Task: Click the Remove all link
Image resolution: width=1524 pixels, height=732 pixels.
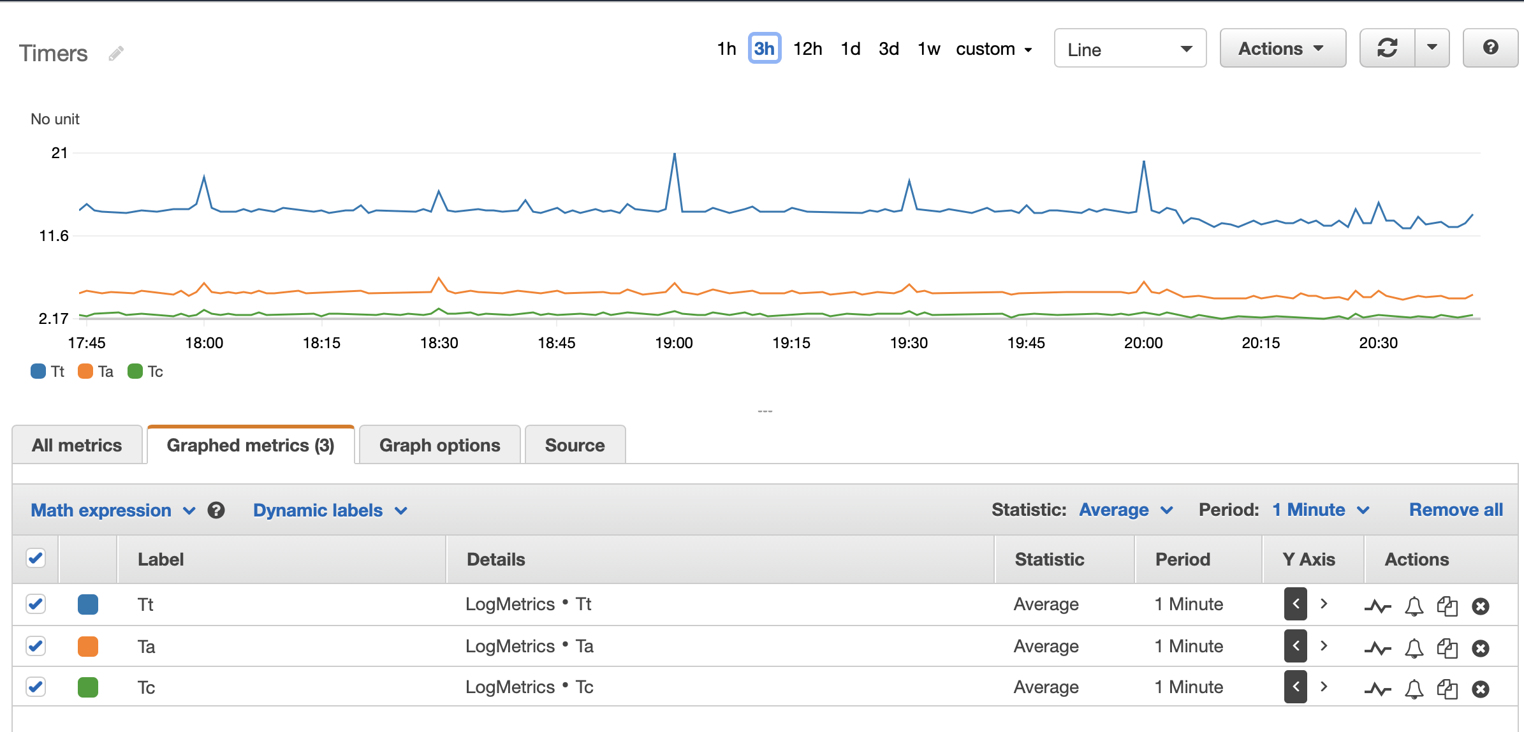Action: click(1455, 510)
